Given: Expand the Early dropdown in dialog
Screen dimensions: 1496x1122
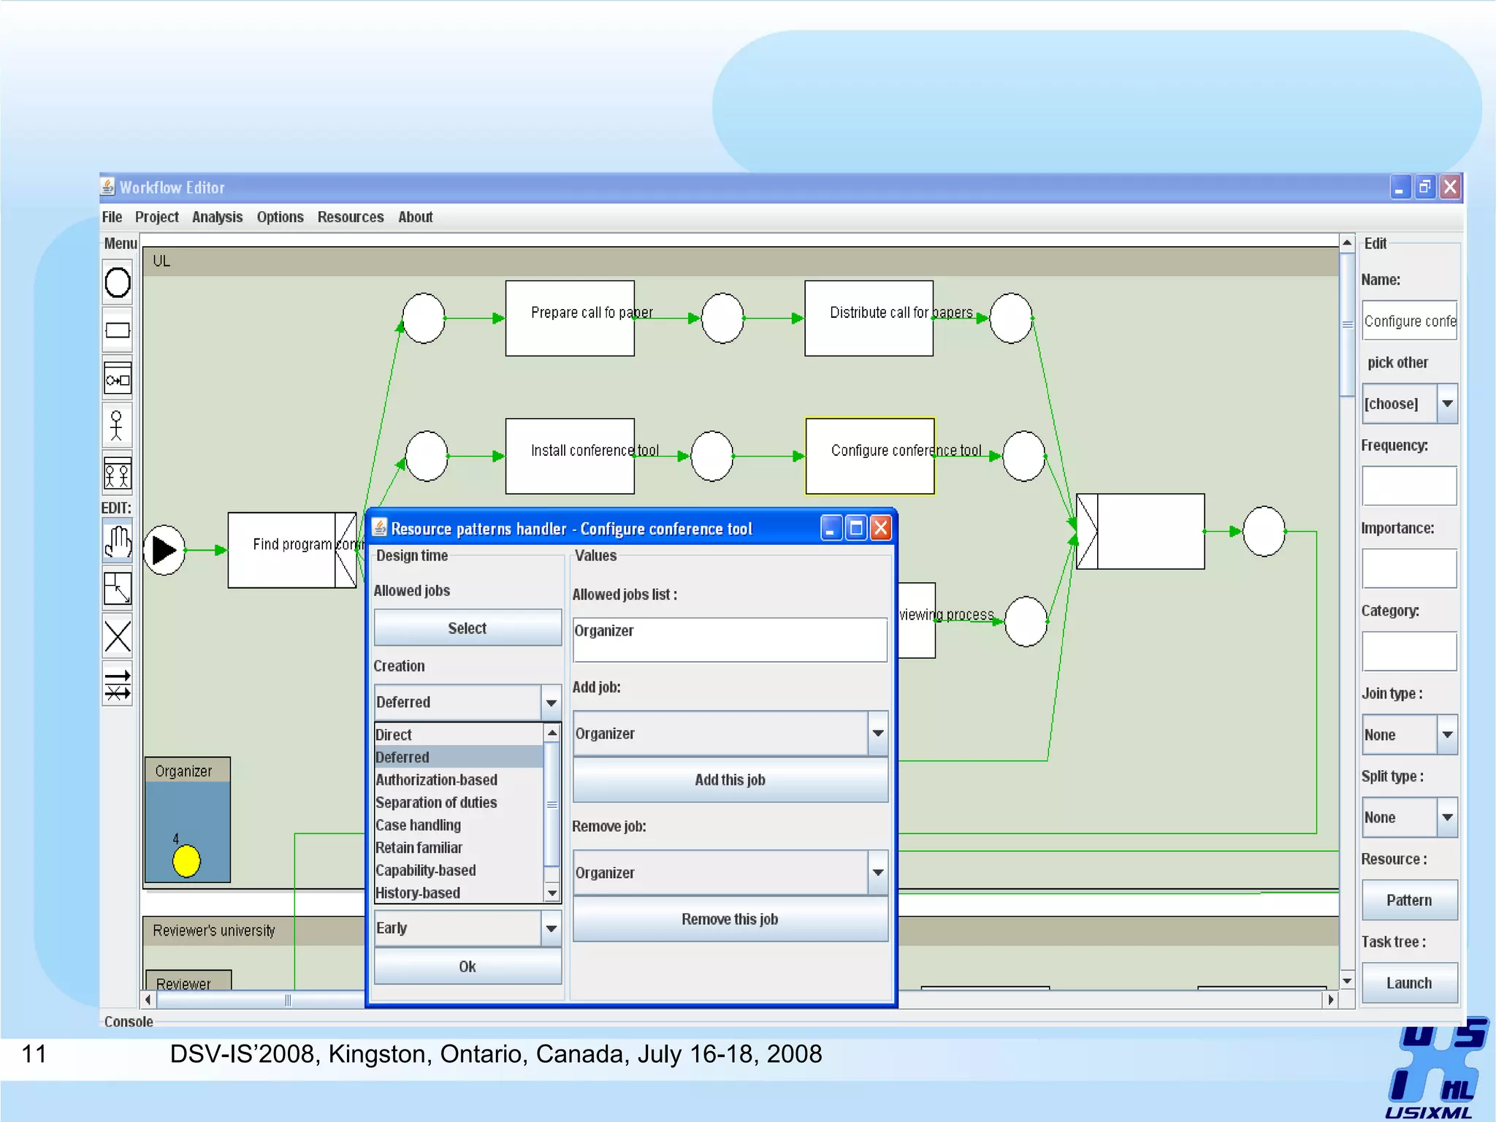Looking at the screenshot, I should [x=551, y=928].
